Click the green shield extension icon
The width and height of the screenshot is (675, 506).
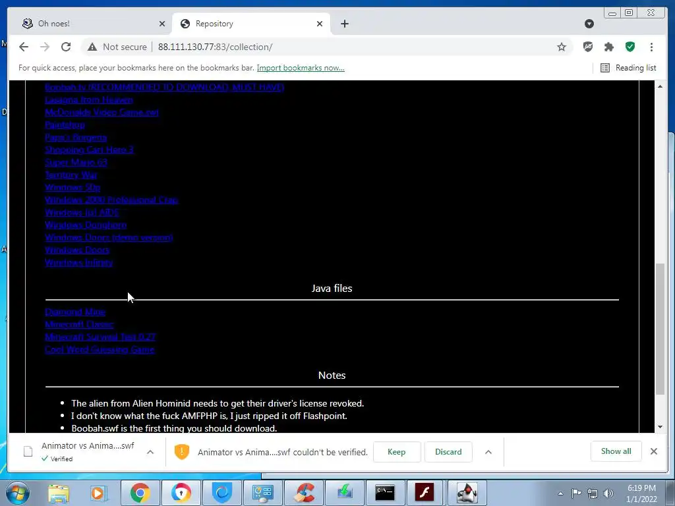pyautogui.click(x=630, y=47)
